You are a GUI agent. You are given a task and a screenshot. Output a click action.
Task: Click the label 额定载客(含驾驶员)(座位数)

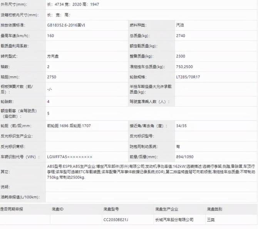18,114
